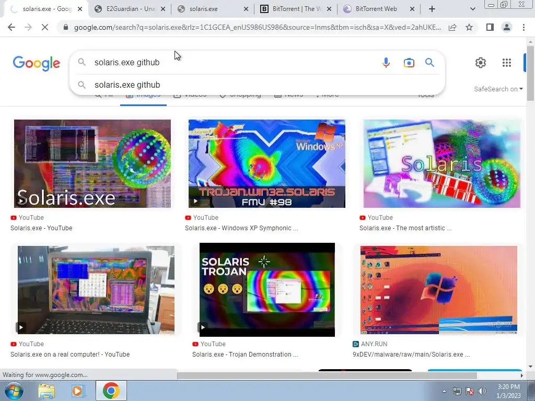Go back to the previous page
535x401 pixels.
(x=11, y=27)
